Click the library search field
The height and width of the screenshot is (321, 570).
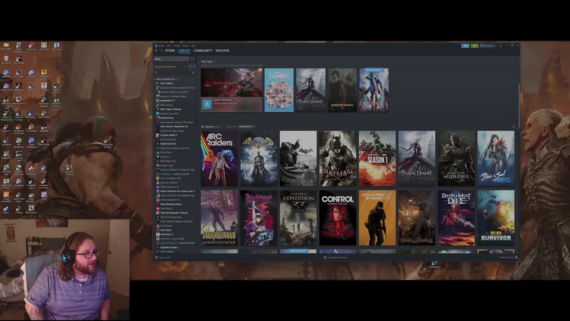(x=174, y=73)
